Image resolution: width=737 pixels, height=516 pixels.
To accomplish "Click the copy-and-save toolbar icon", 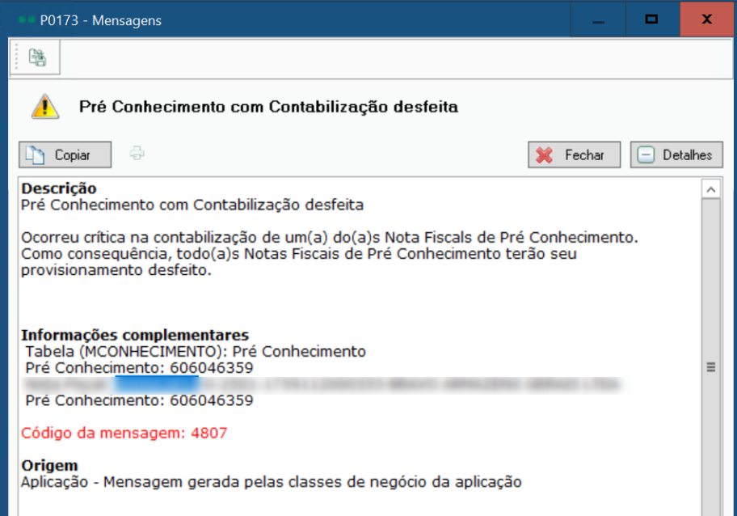I will [37, 57].
